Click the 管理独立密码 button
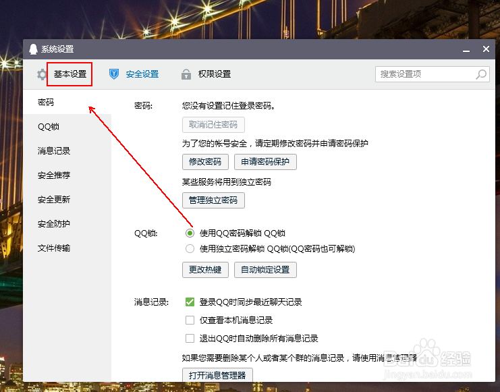Screen dimensions: 500x392 [213, 200]
